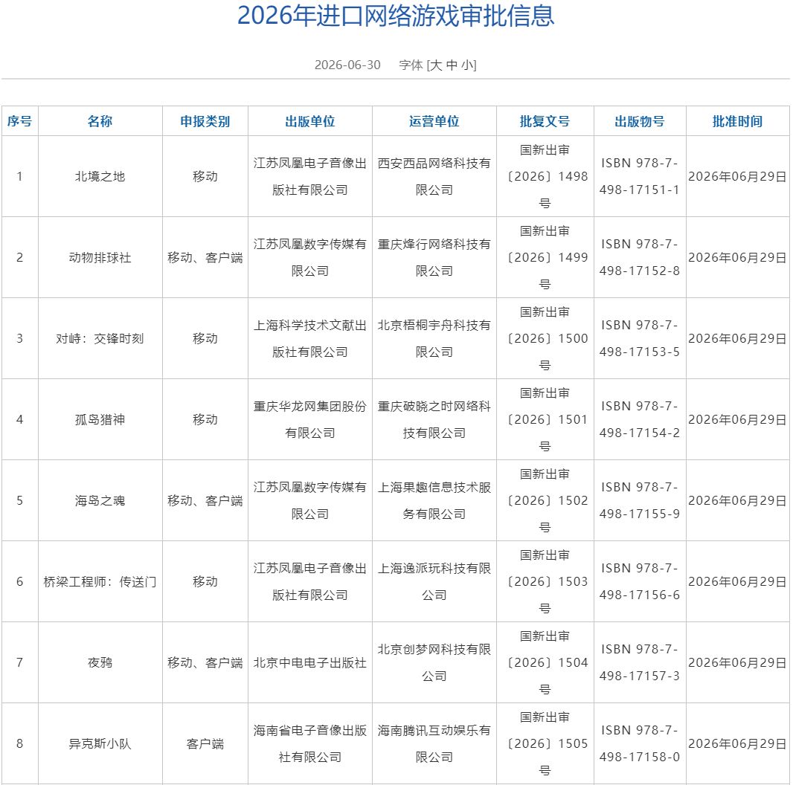Click operator 北京梧桐宇舟科技有限公司
Screen dimensions: 793x785
click(434, 339)
